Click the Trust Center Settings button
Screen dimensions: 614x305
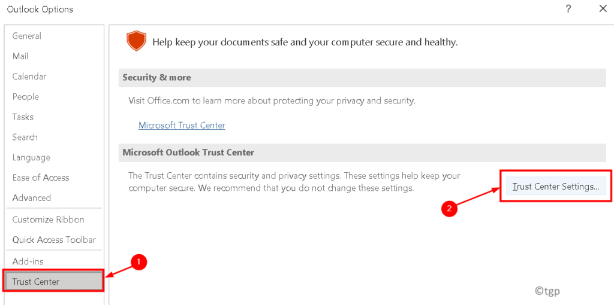pos(556,187)
